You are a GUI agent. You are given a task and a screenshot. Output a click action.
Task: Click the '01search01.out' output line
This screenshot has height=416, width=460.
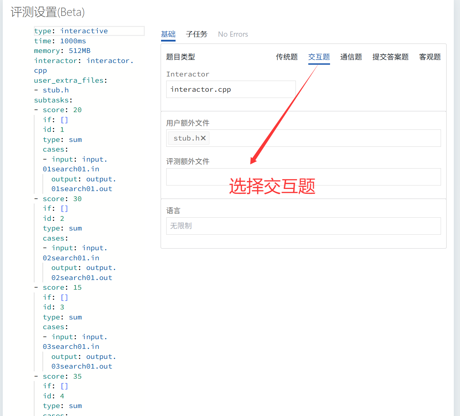click(82, 189)
